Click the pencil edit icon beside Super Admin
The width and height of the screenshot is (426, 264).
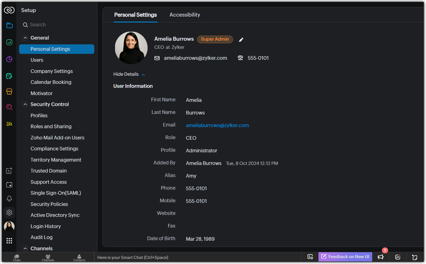click(241, 40)
